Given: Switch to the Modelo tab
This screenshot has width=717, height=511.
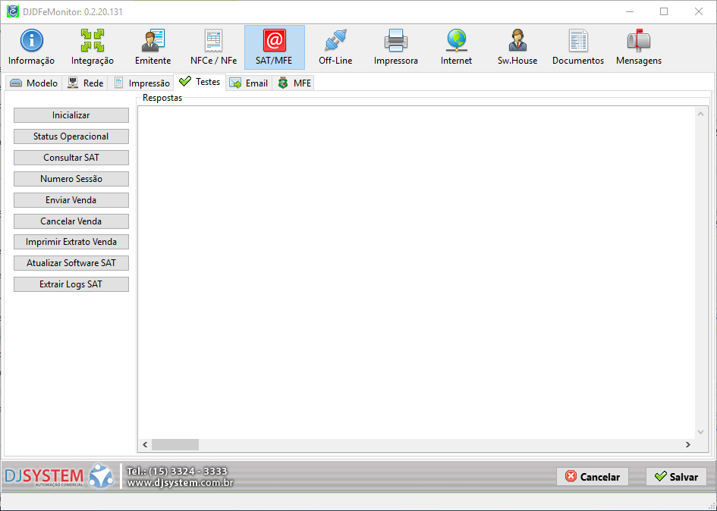Looking at the screenshot, I should point(34,83).
